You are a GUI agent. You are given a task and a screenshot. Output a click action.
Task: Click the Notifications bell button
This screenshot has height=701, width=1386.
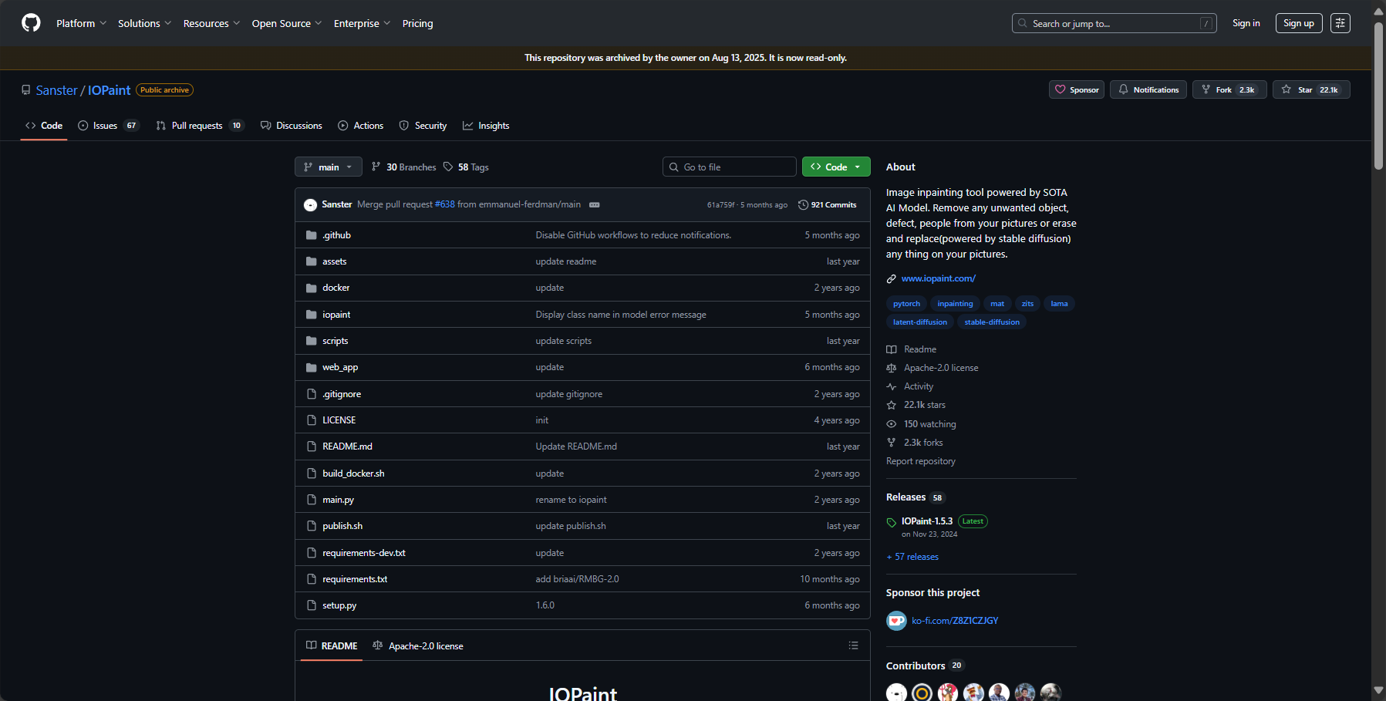point(1148,89)
